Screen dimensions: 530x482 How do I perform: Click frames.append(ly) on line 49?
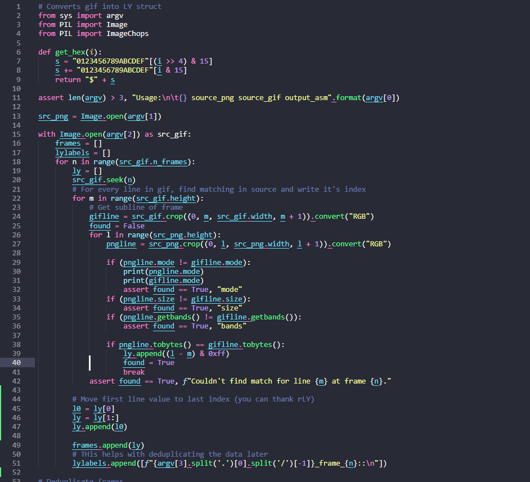pyautogui.click(x=108, y=445)
